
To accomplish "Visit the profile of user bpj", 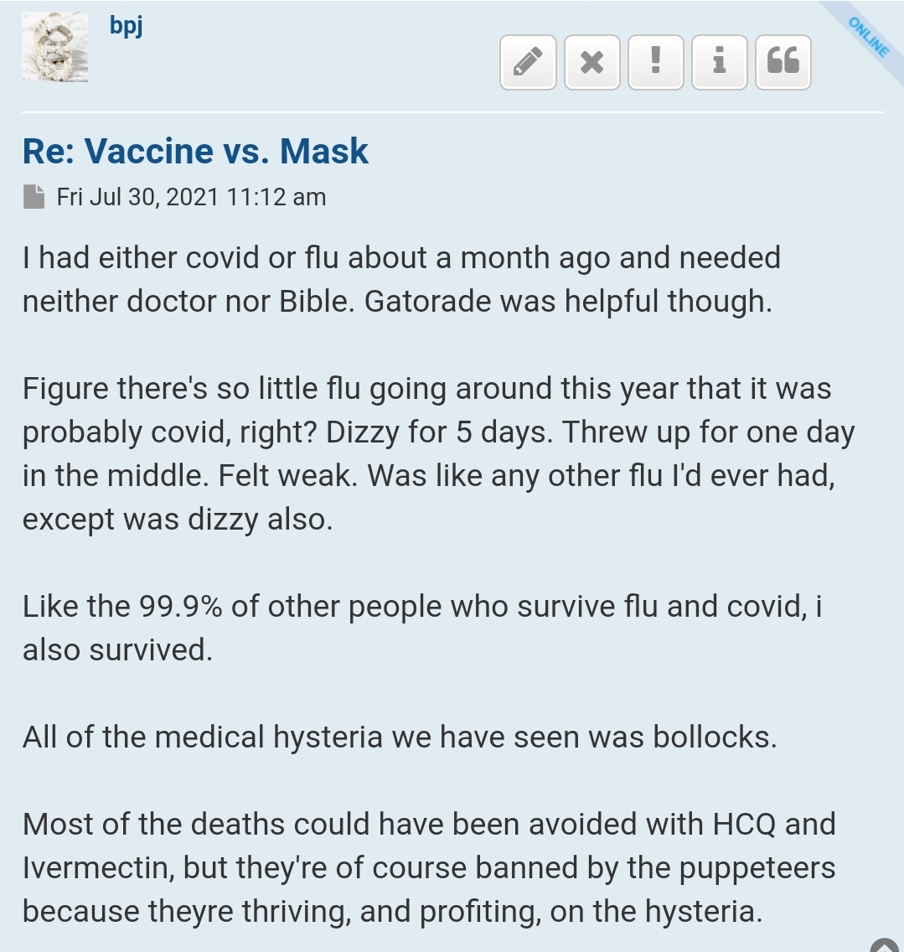I will (x=127, y=26).
